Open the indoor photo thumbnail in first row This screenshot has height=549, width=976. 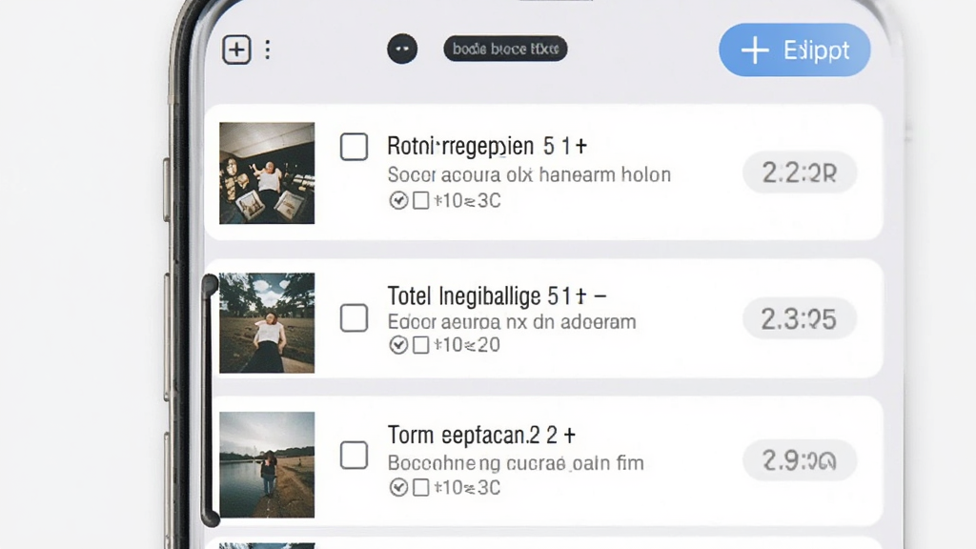pos(267,173)
